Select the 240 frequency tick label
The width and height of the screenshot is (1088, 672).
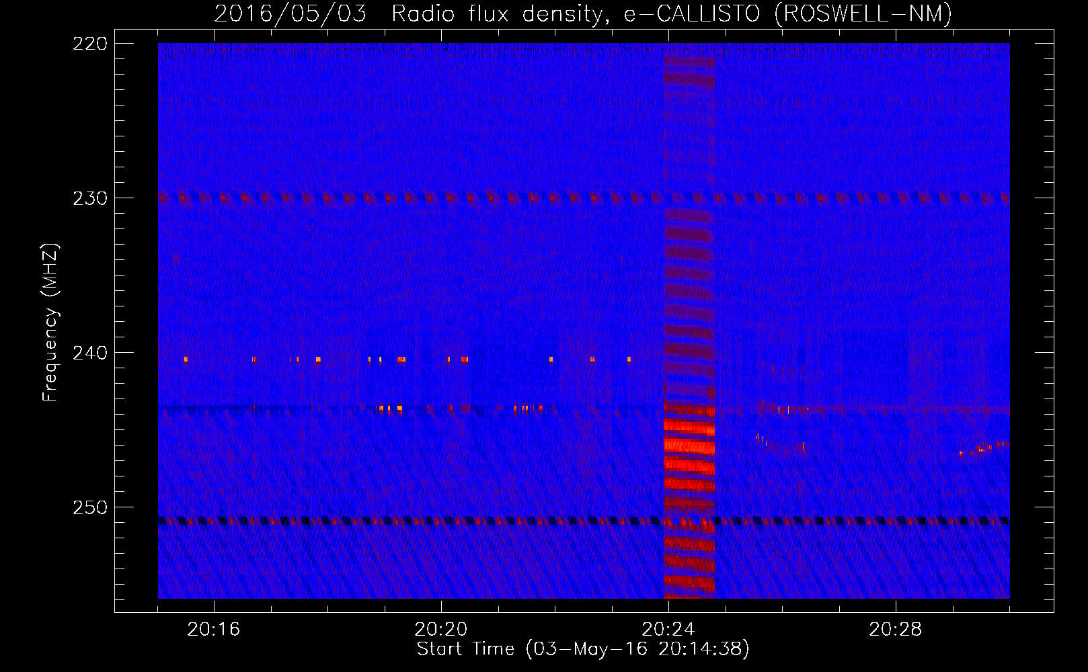point(90,353)
